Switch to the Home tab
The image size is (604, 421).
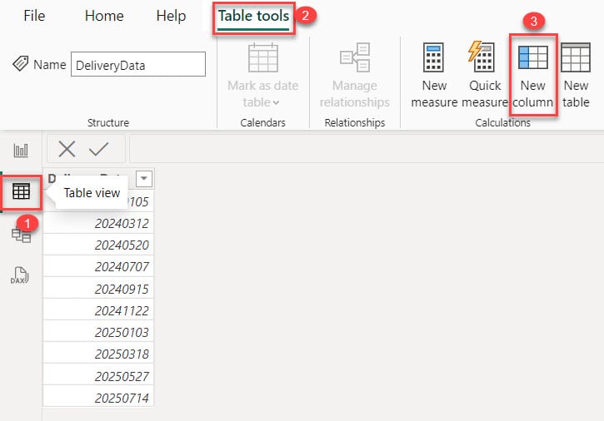pos(104,16)
